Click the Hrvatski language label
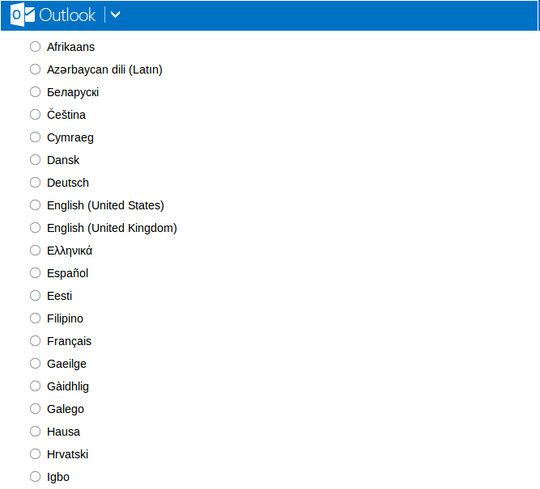This screenshot has width=540, height=489. click(x=67, y=454)
